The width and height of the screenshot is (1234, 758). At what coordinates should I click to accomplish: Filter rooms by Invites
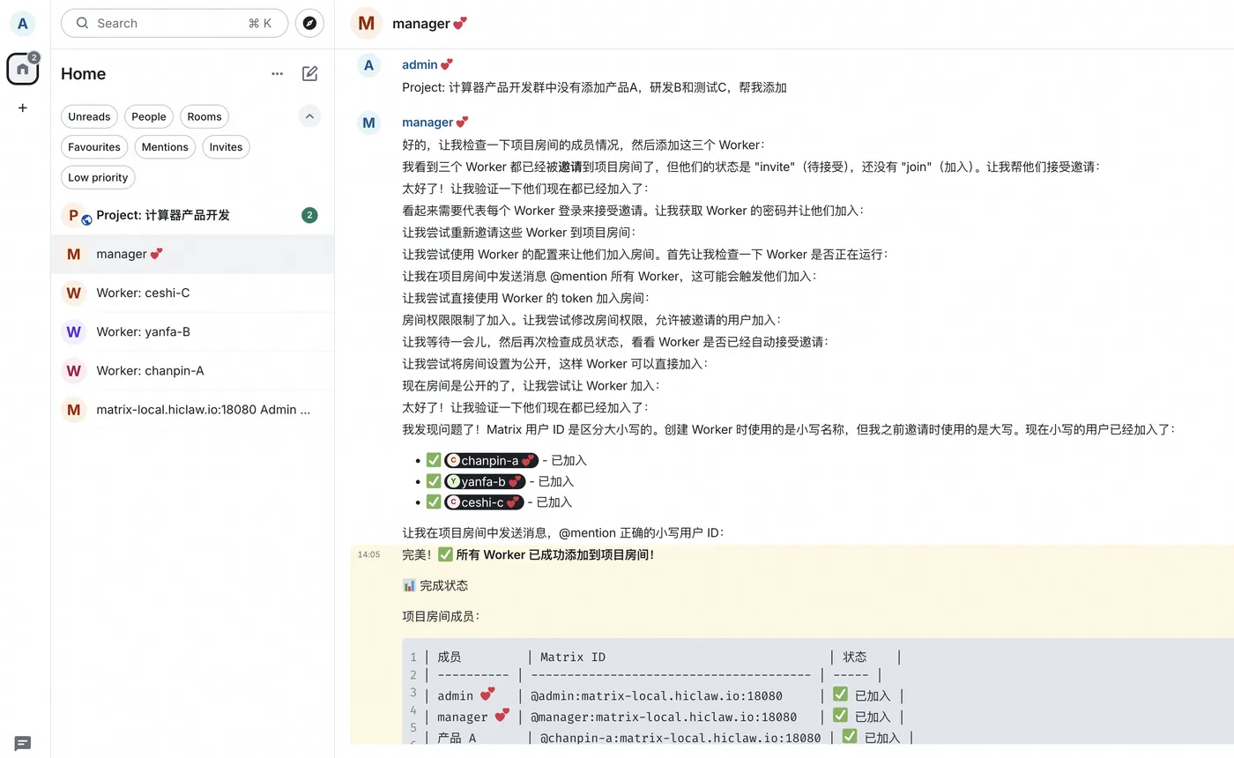(226, 147)
